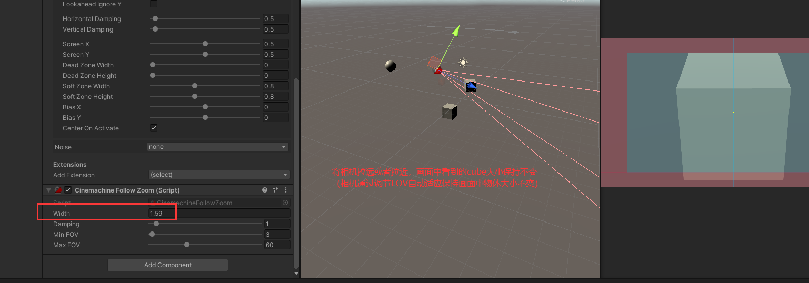Click Screen X value field
Viewport: 809px width, 283px height.
pyautogui.click(x=275, y=44)
